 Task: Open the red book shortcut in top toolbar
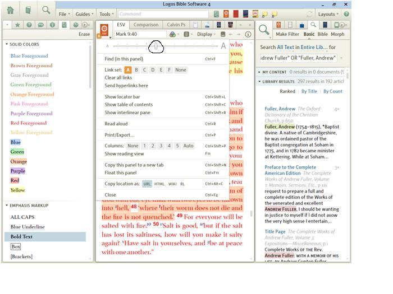pyautogui.click(x=236, y=14)
